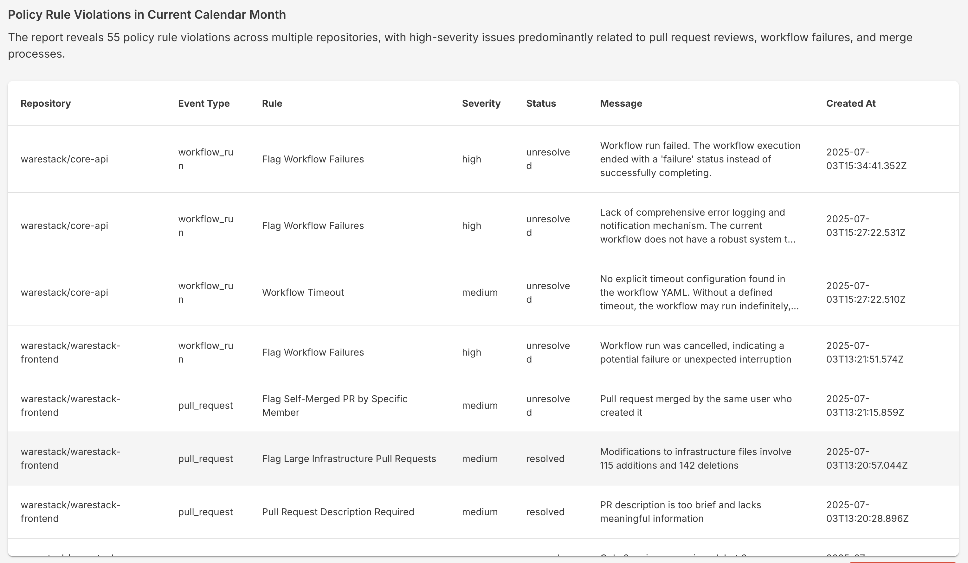Click the 'PR description is too brief' message
The image size is (968, 563).
tap(680, 512)
